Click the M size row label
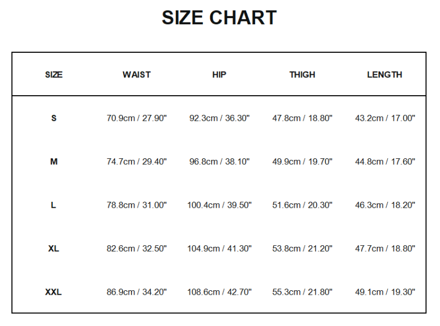This screenshot has width=440, height=326. 54,162
